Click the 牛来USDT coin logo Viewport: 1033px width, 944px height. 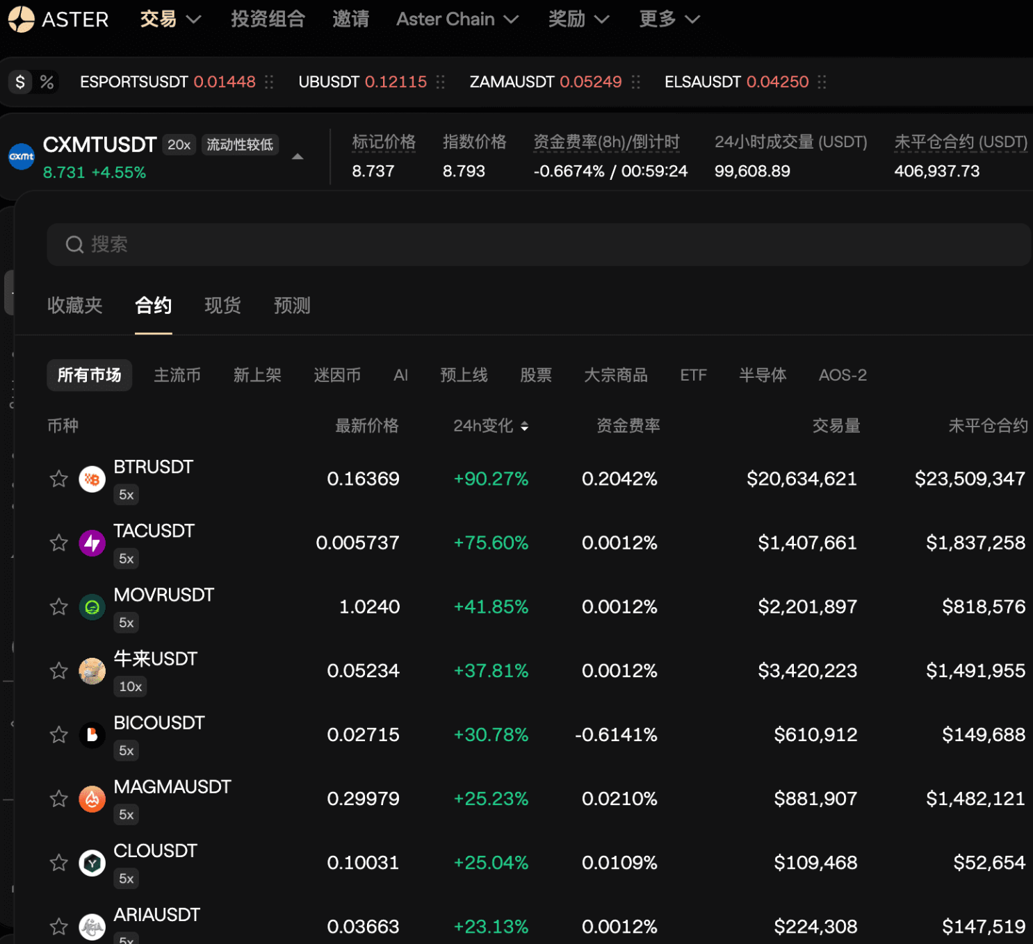(92, 671)
